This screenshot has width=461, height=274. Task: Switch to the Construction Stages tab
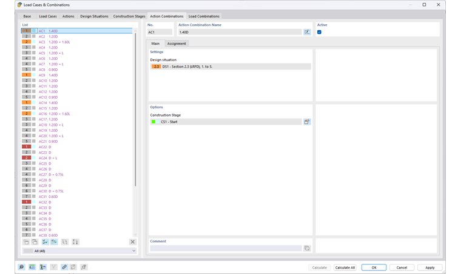tap(129, 16)
